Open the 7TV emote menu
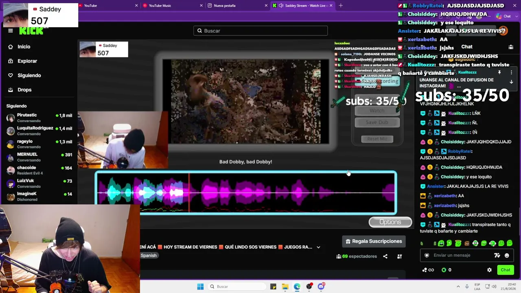The width and height of the screenshot is (521, 293). 497,255
